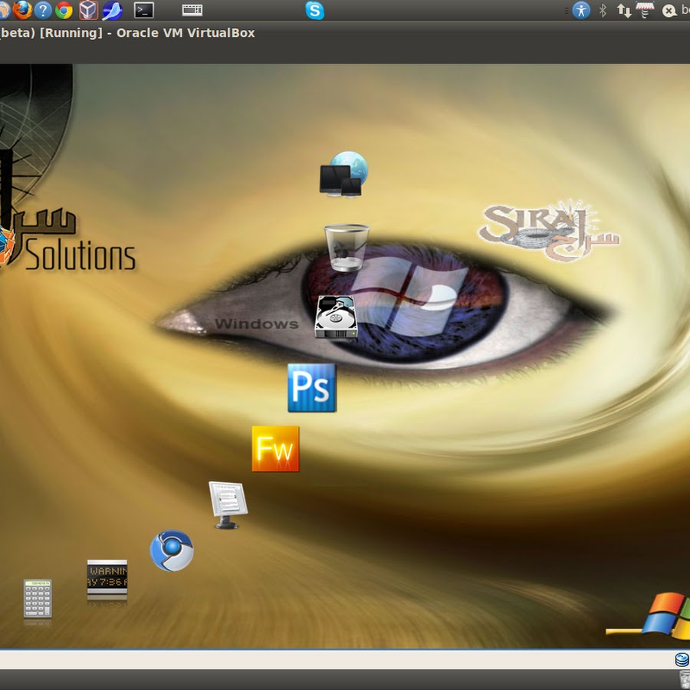Viewport: 690px width, 690px height.
Task: Open the Recycle Bin on desktop
Action: [347, 247]
